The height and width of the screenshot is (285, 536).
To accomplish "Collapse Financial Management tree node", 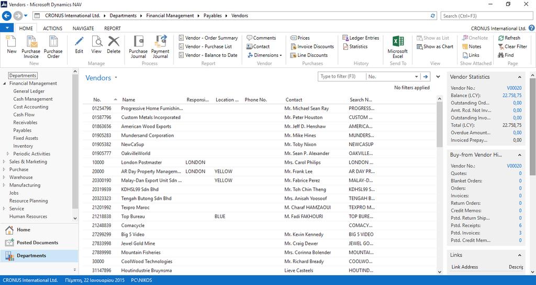I will click(4, 83).
